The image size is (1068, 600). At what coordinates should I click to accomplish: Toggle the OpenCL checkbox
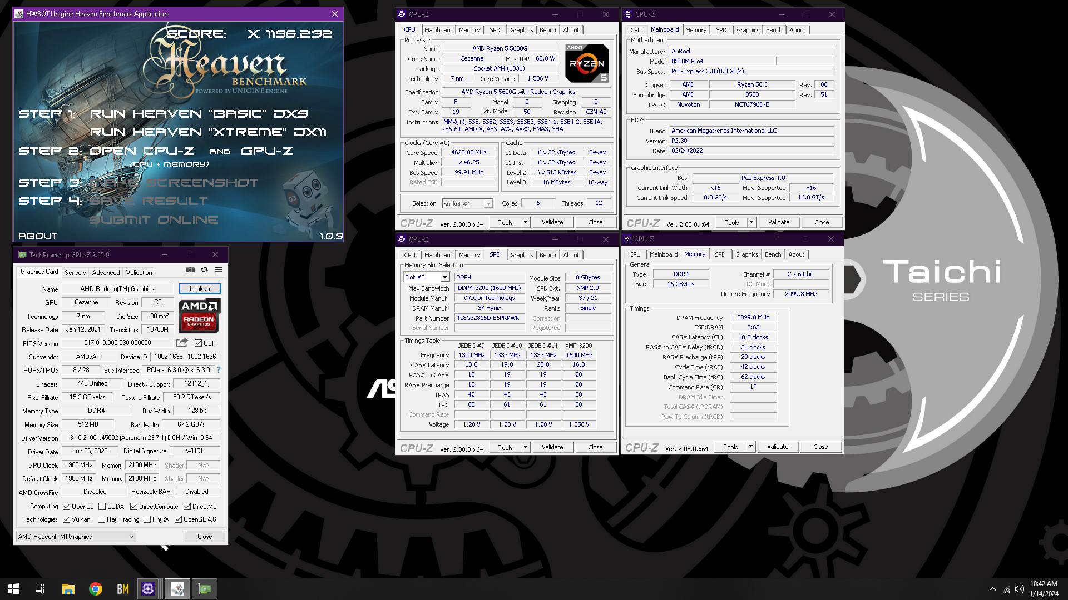[67, 507]
